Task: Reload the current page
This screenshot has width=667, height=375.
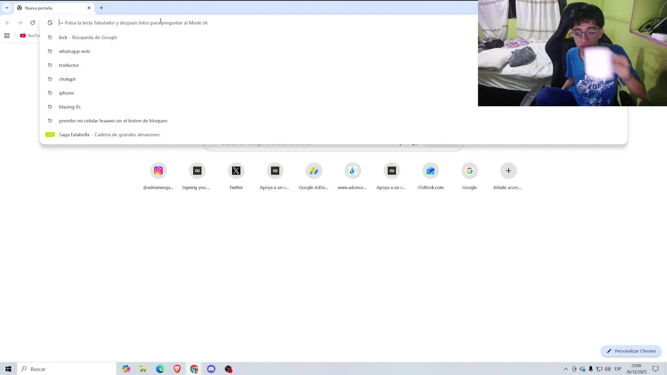Action: (32, 22)
